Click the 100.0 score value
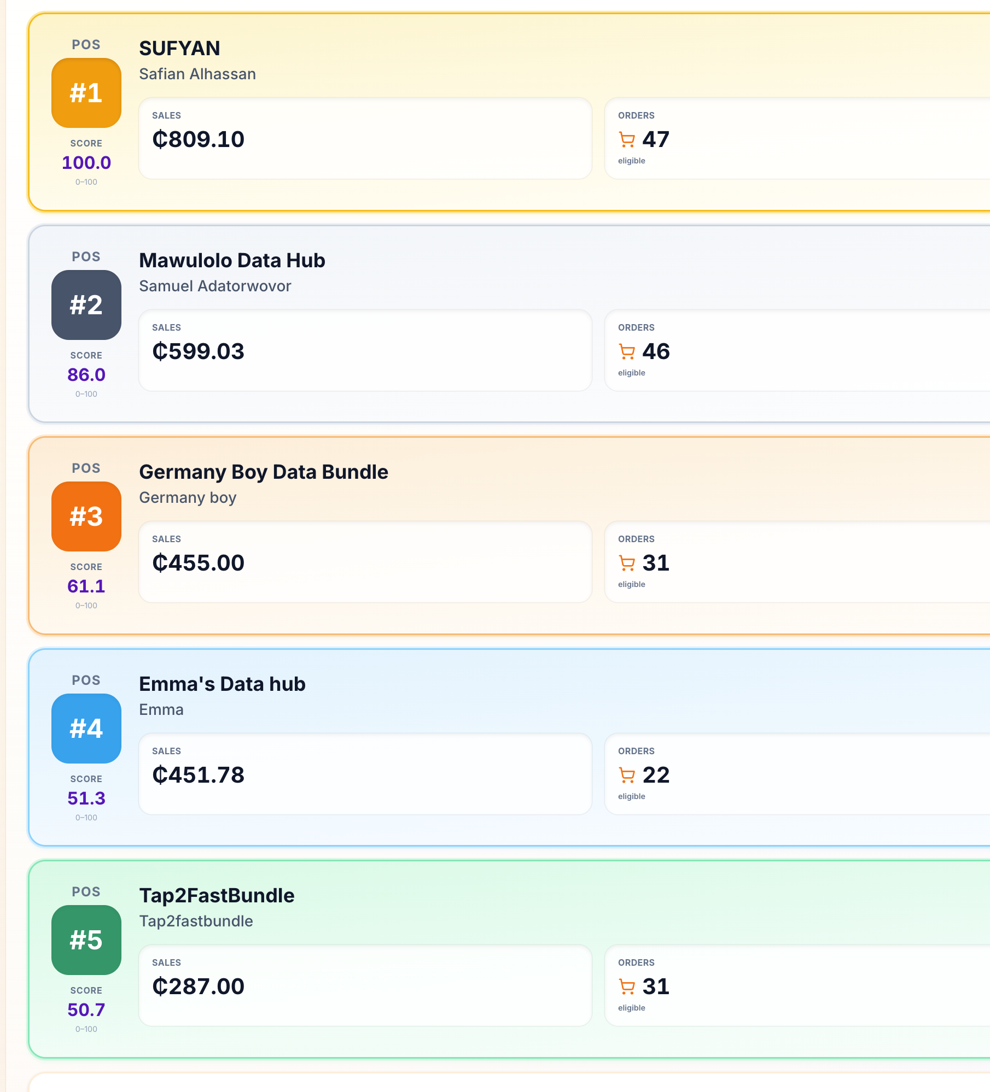Image resolution: width=990 pixels, height=1092 pixels. pyautogui.click(x=86, y=163)
